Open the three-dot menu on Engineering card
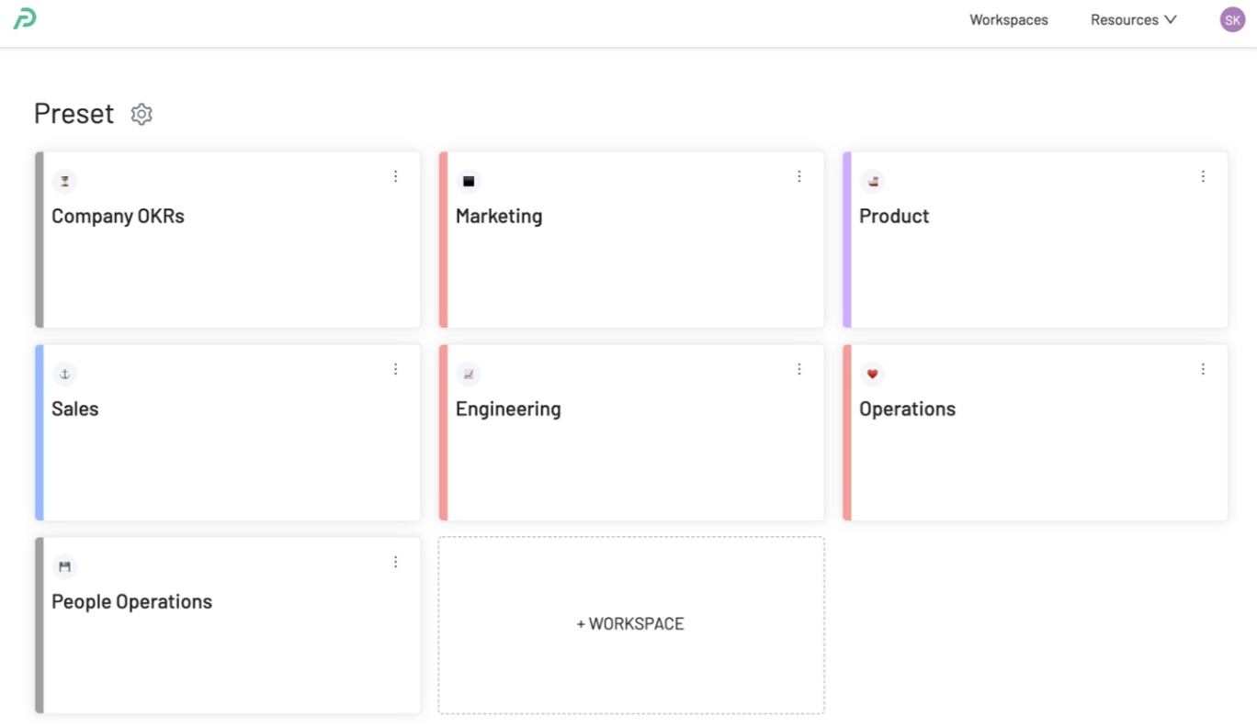 [x=799, y=369]
